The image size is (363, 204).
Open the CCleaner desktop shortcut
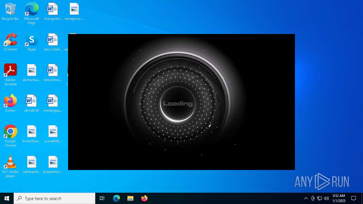10,42
